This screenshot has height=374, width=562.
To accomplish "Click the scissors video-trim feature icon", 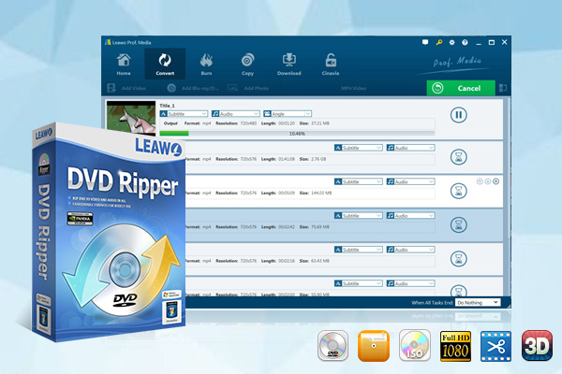I will tap(496, 347).
